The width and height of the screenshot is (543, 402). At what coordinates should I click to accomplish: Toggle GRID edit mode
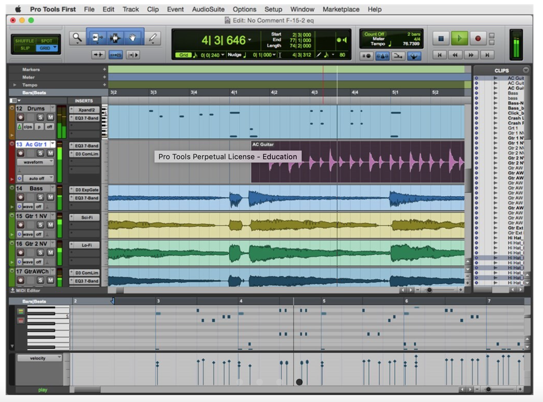(x=46, y=48)
